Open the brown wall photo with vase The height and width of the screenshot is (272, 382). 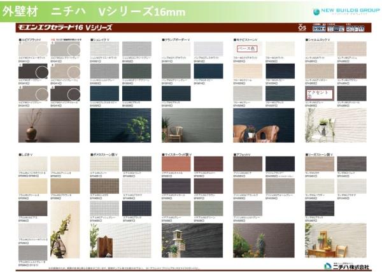[49, 125]
